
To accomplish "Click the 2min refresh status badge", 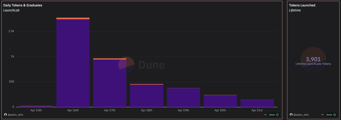I will click(329, 115).
